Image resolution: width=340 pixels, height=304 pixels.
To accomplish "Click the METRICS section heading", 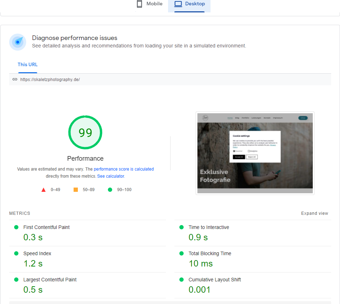I will click(x=19, y=213).
